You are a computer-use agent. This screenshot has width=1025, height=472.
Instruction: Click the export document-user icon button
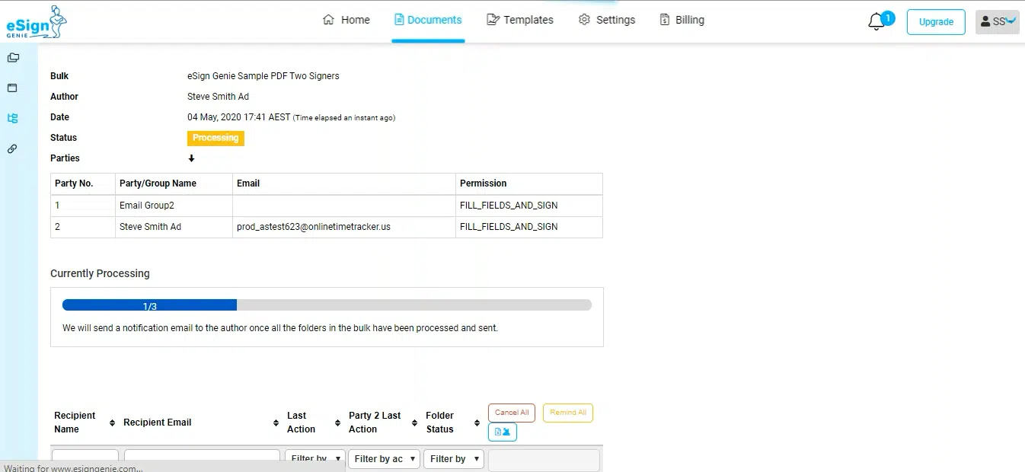[x=503, y=432]
